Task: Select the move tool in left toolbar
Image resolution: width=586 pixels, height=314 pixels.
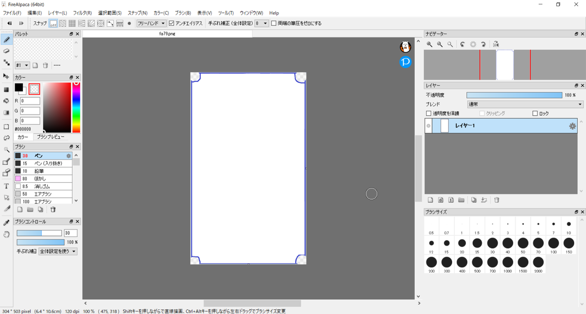Action: pos(6,76)
